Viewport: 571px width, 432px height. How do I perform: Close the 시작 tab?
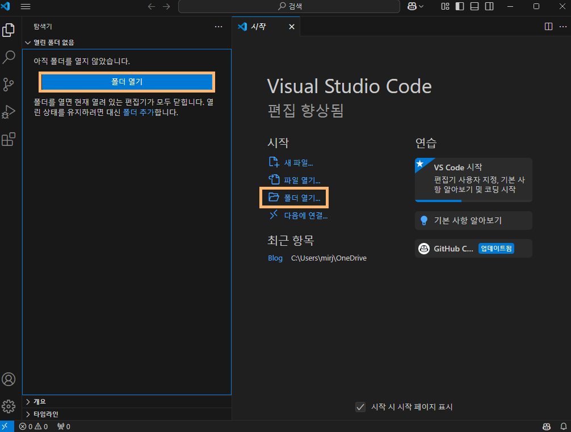point(292,27)
